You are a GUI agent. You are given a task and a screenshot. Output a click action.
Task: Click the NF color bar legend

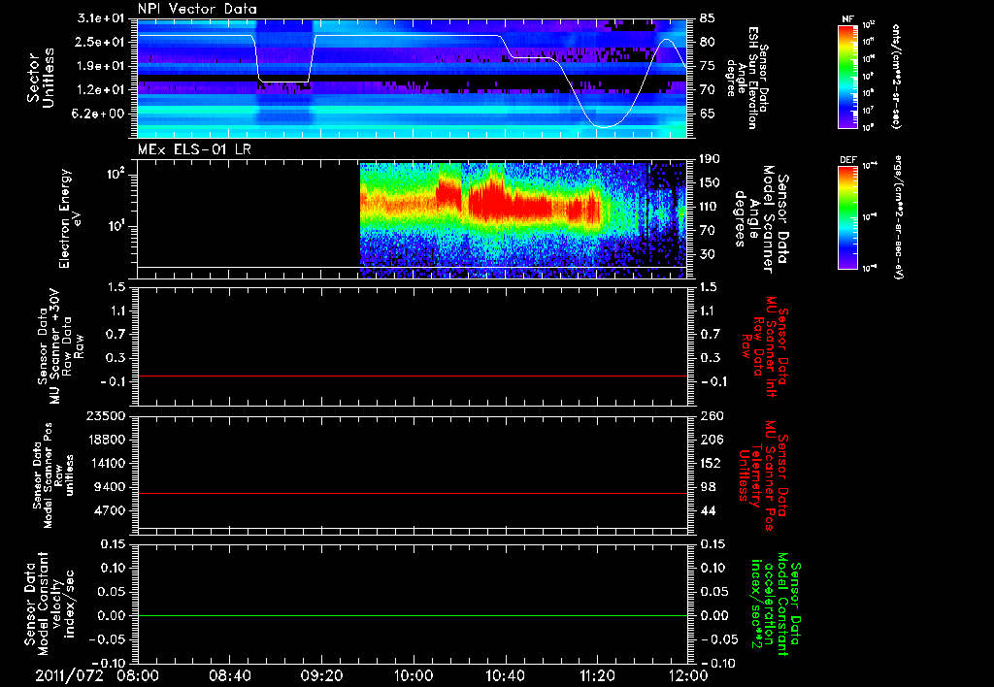click(x=848, y=77)
